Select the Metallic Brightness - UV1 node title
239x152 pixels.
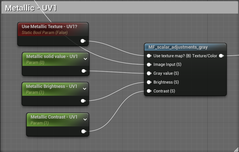(52, 86)
